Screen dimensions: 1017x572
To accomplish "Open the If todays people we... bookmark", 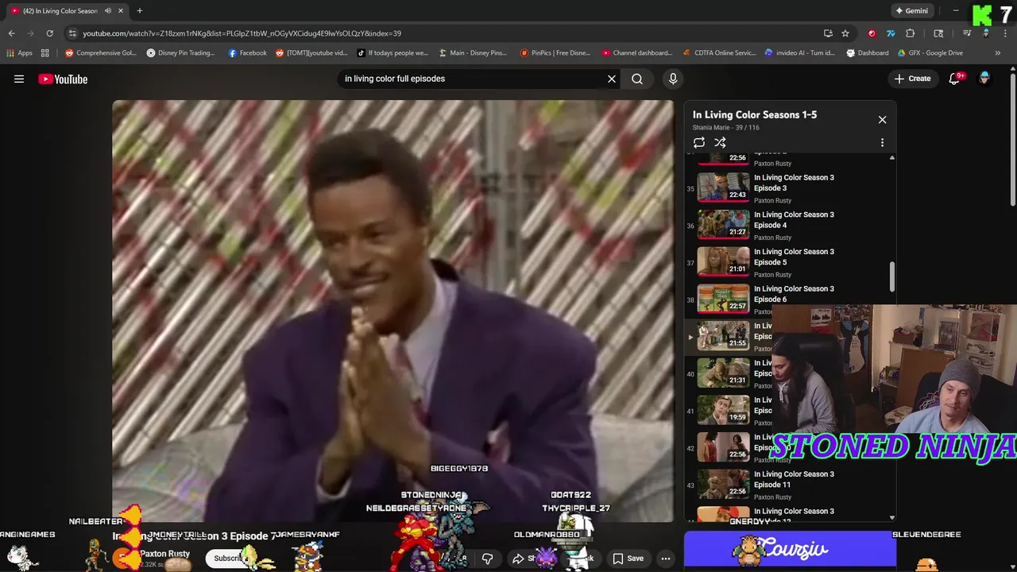I will [x=392, y=53].
